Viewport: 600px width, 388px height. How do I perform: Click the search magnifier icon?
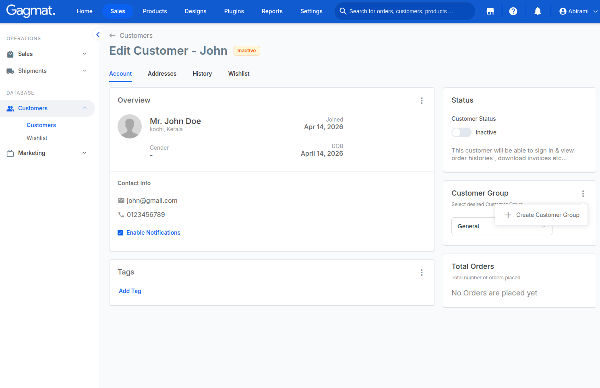pyautogui.click(x=343, y=11)
